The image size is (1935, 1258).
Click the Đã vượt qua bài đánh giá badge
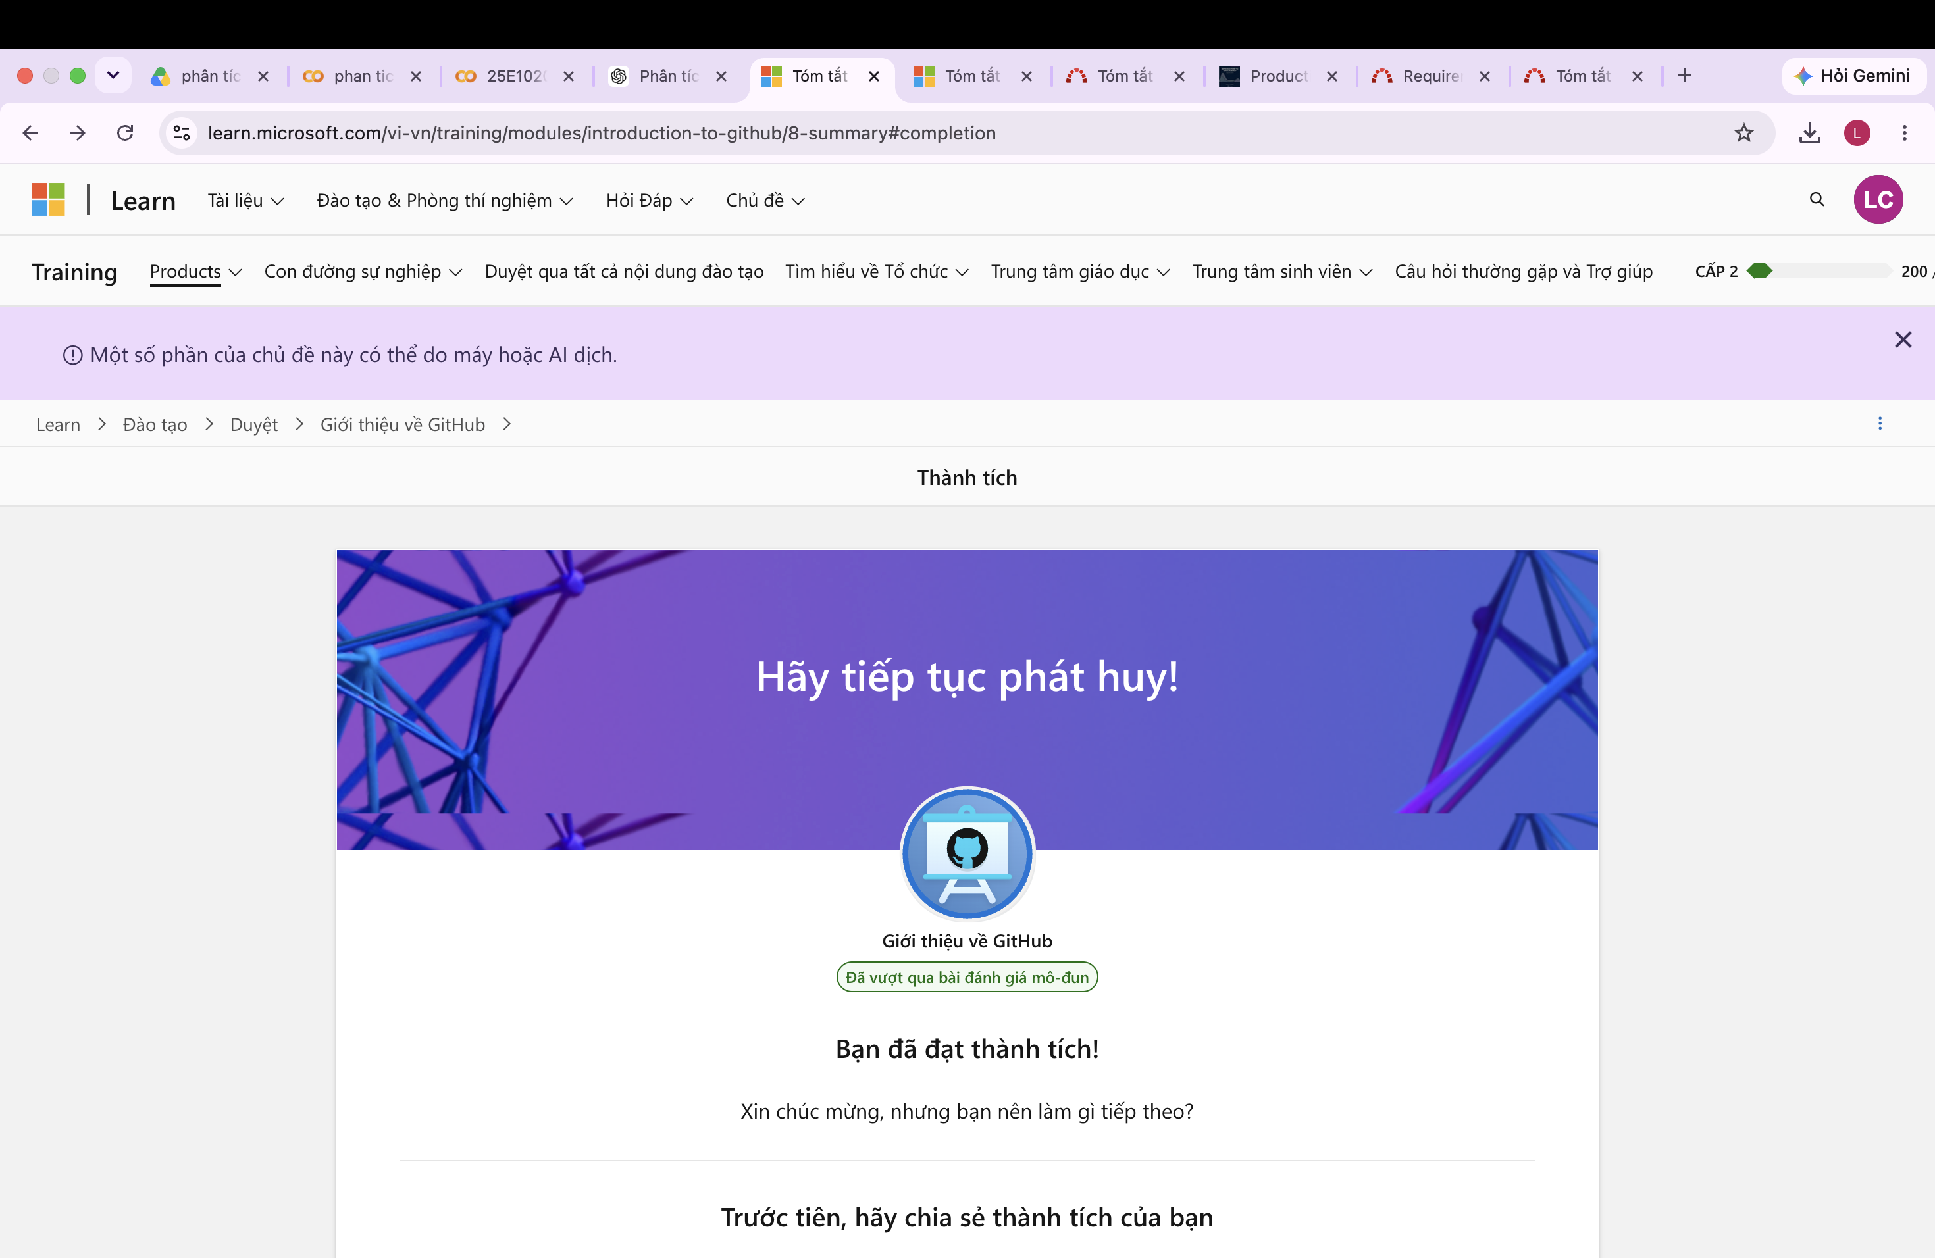click(967, 977)
